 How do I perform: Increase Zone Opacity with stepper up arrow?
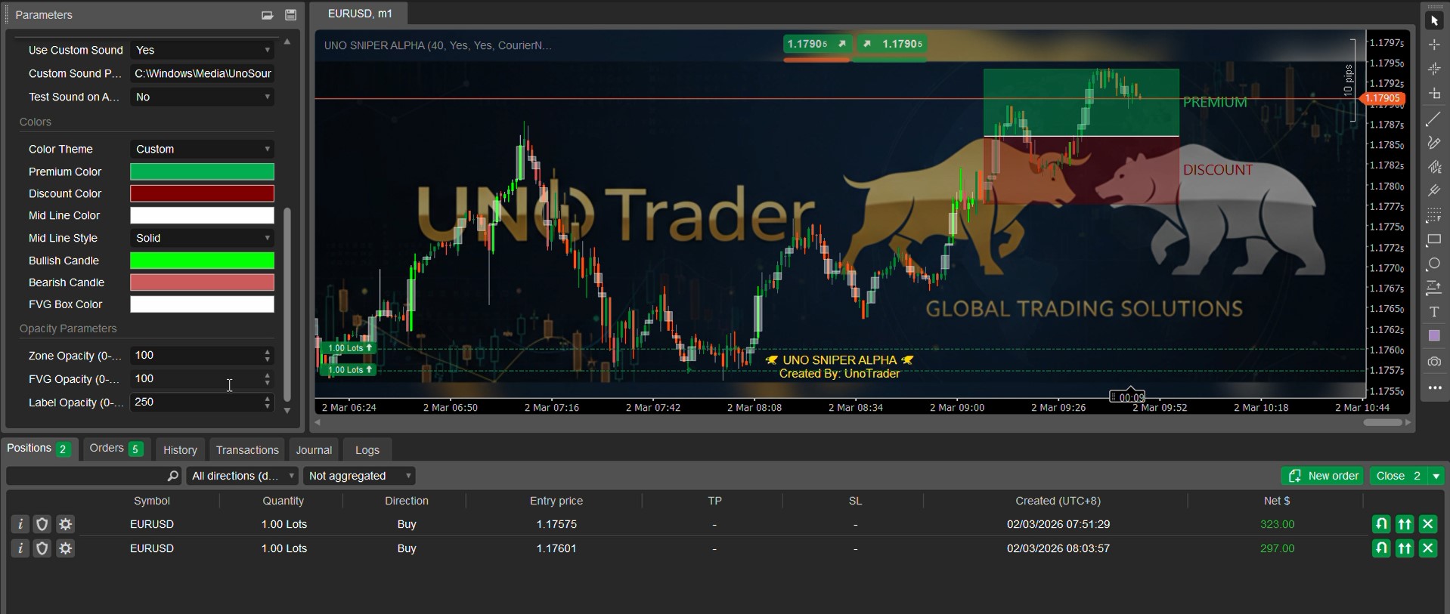pyautogui.click(x=268, y=352)
